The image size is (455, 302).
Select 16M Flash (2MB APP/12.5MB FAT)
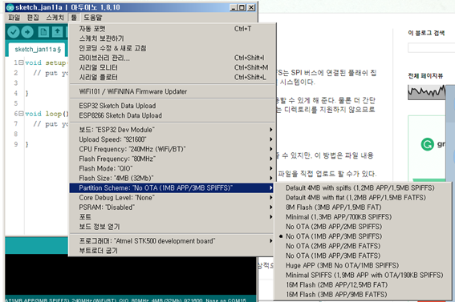click(363, 285)
